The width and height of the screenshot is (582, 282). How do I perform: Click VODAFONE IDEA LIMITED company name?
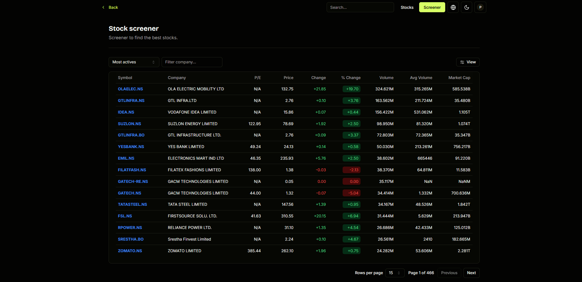coord(192,112)
